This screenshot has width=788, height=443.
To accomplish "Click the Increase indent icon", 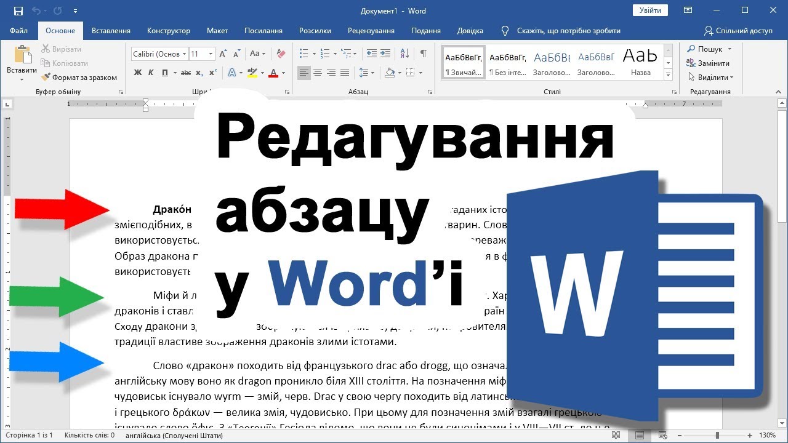I will [x=385, y=54].
